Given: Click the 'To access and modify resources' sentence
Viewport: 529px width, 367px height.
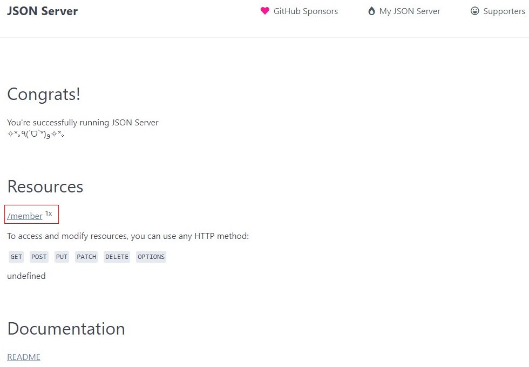Looking at the screenshot, I should coord(128,236).
